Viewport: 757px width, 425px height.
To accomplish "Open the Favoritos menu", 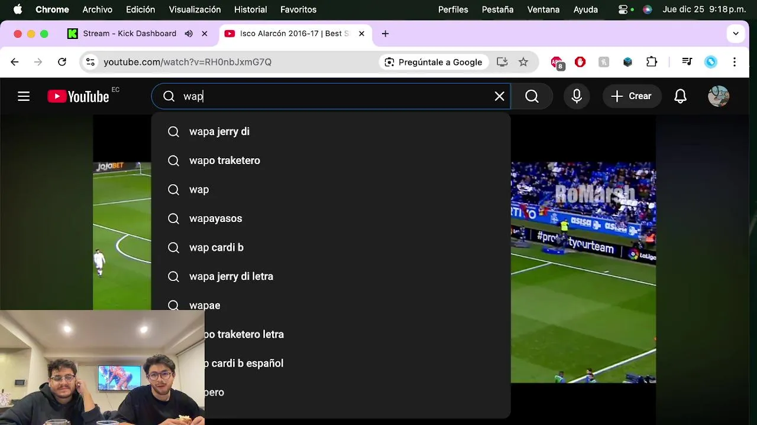I will click(298, 9).
